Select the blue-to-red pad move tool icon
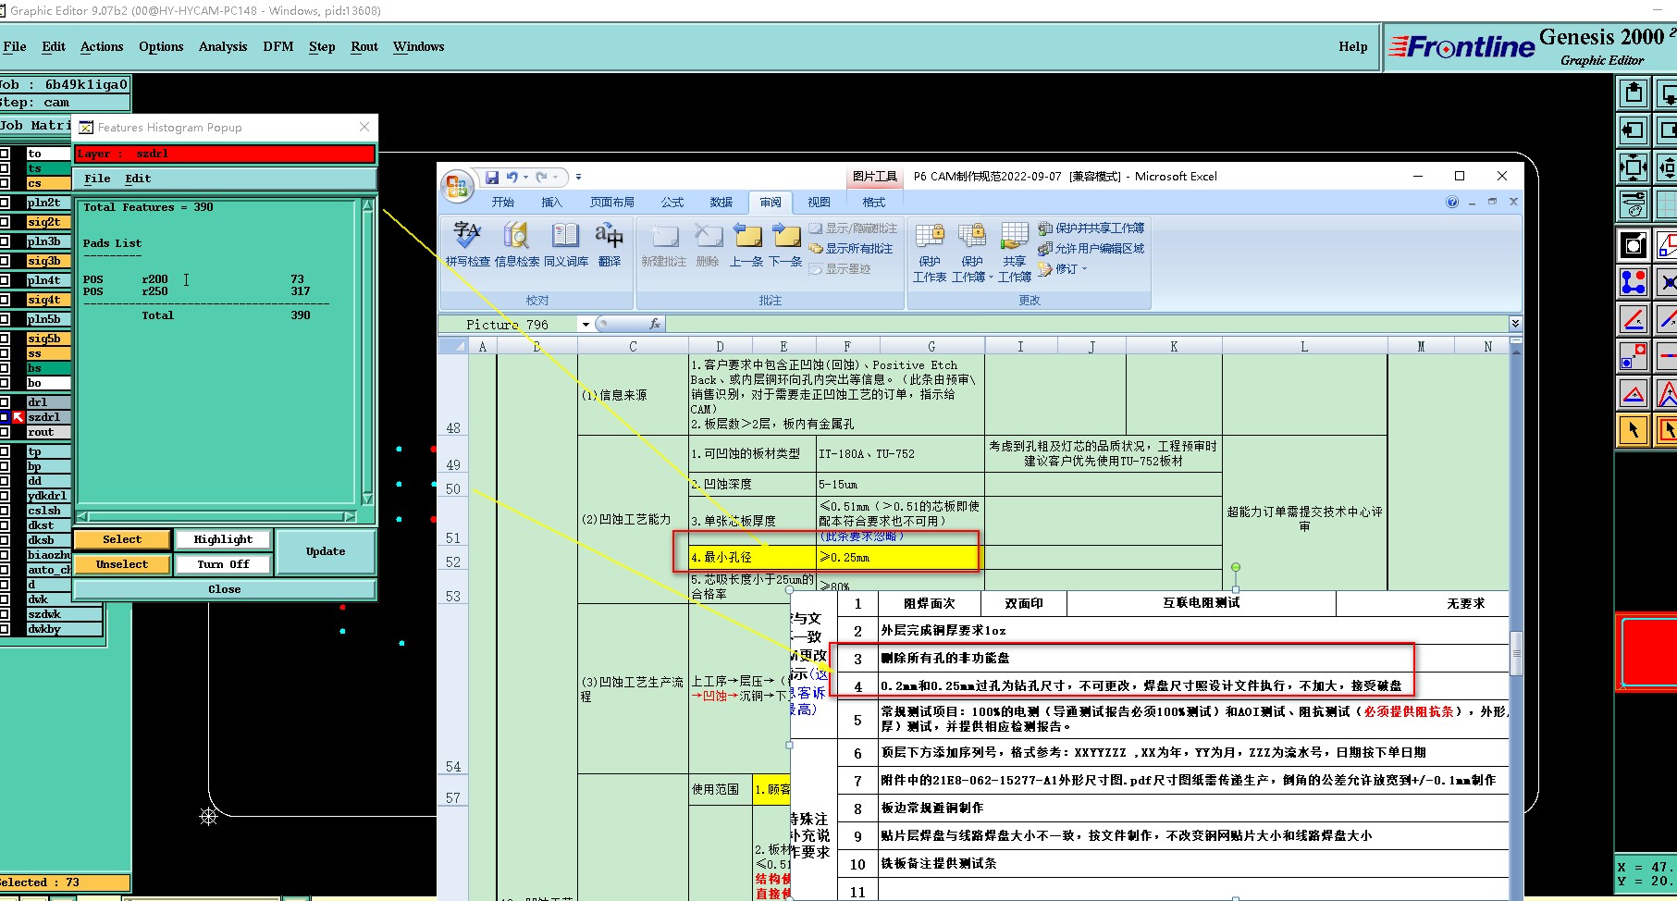The width and height of the screenshot is (1677, 901). [1634, 356]
